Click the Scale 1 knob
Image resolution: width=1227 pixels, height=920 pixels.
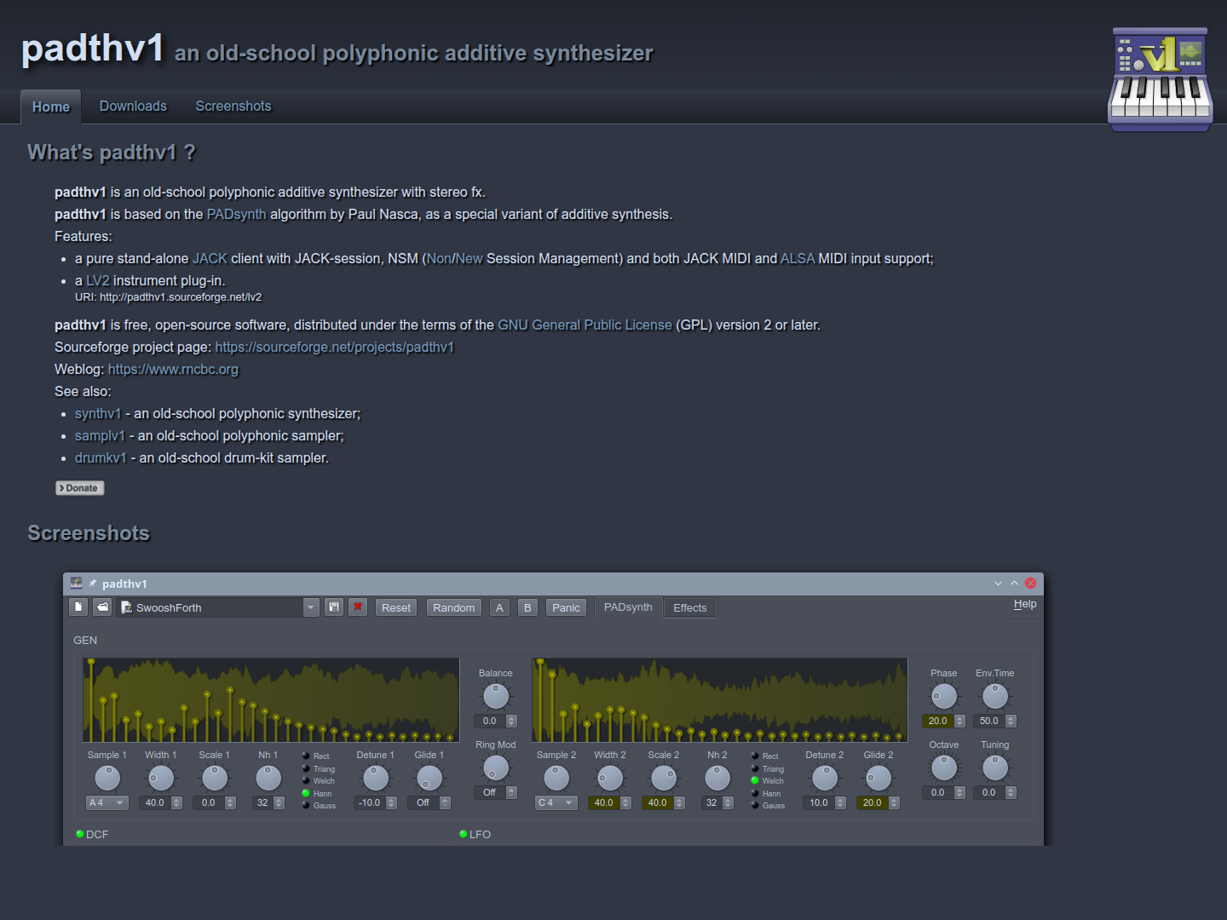(215, 778)
